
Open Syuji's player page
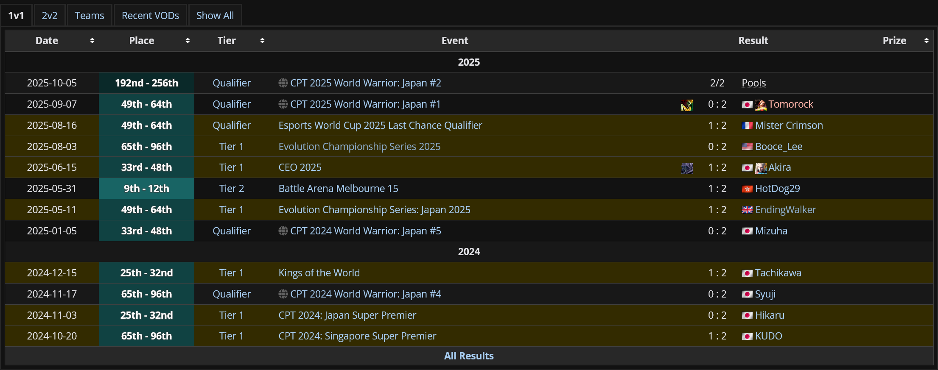(765, 294)
